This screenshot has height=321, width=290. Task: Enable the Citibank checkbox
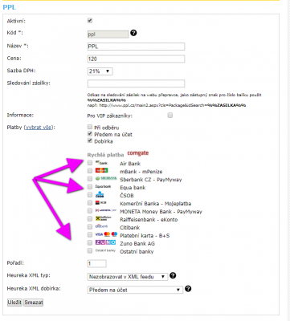point(90,226)
